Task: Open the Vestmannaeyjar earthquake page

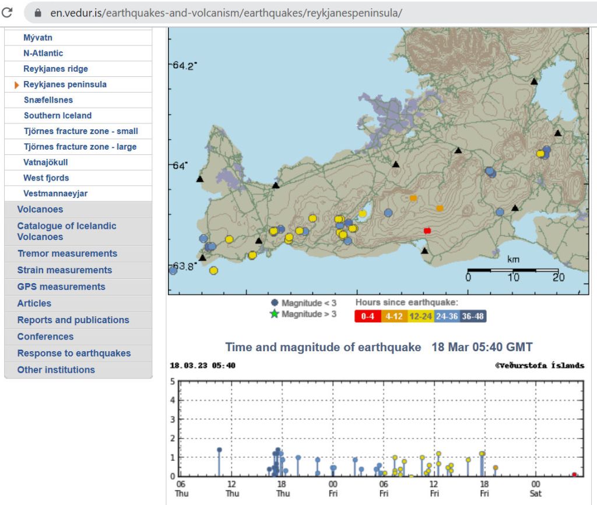Action: coord(55,193)
